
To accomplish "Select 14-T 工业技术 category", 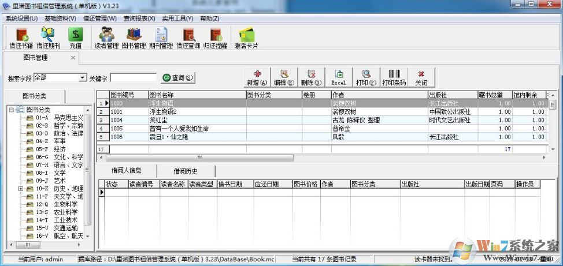I will tap(57, 220).
